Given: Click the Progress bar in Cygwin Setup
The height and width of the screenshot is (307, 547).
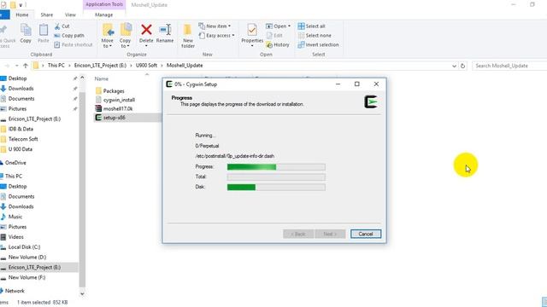Looking at the screenshot, I should coord(276,167).
